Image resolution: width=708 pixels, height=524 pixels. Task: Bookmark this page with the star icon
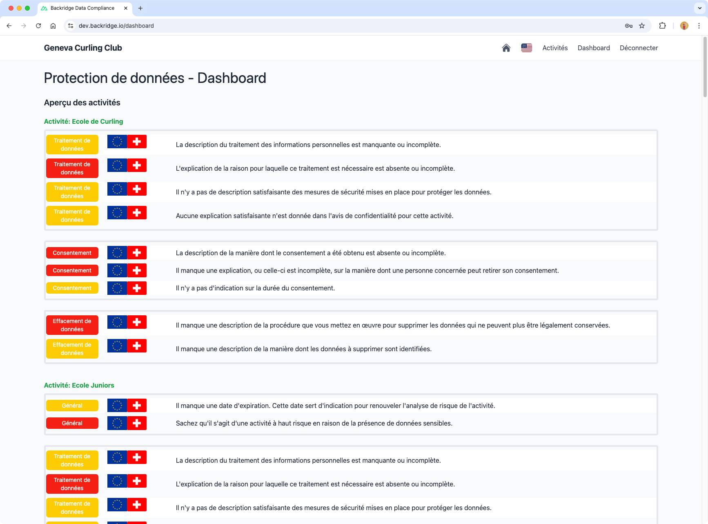click(642, 26)
